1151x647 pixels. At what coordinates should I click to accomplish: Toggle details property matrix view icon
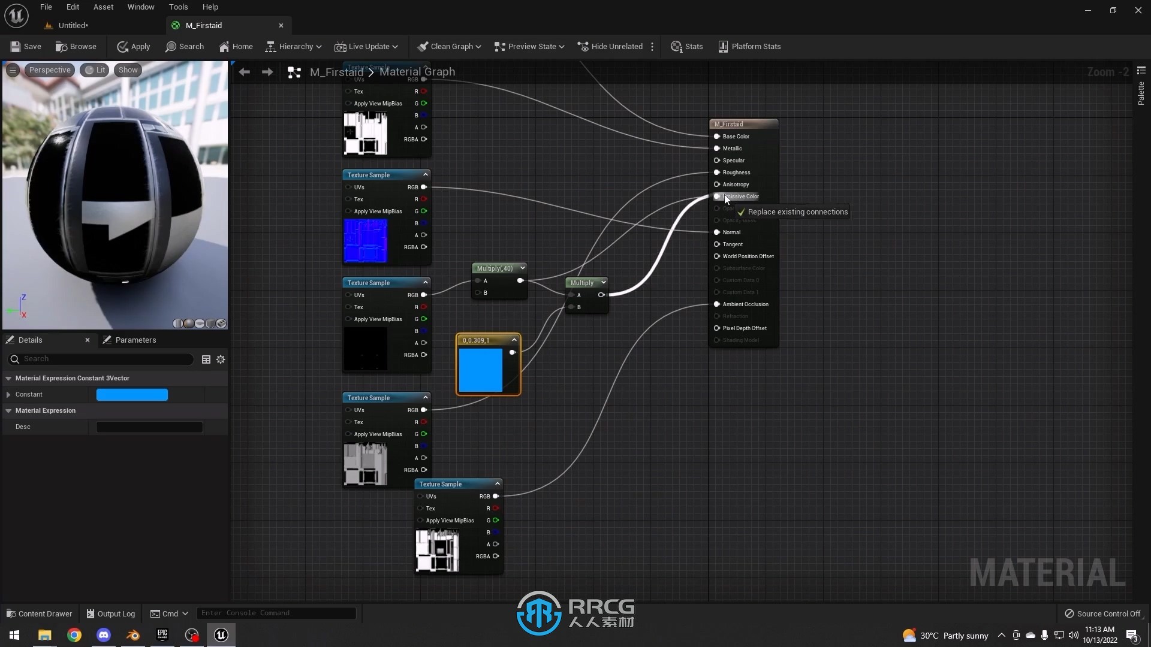pyautogui.click(x=206, y=359)
